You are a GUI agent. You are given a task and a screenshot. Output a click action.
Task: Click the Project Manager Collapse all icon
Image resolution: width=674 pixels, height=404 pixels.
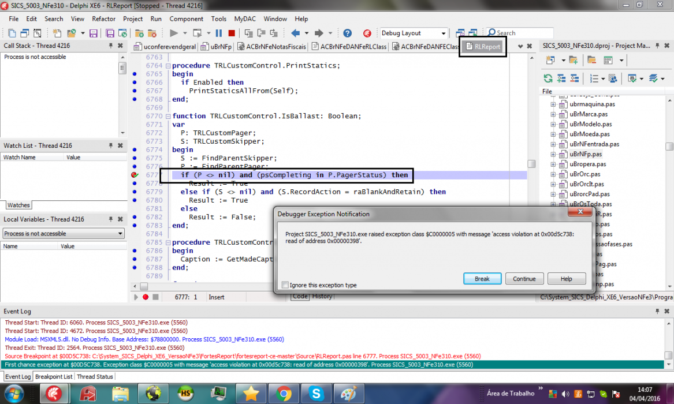pos(575,78)
